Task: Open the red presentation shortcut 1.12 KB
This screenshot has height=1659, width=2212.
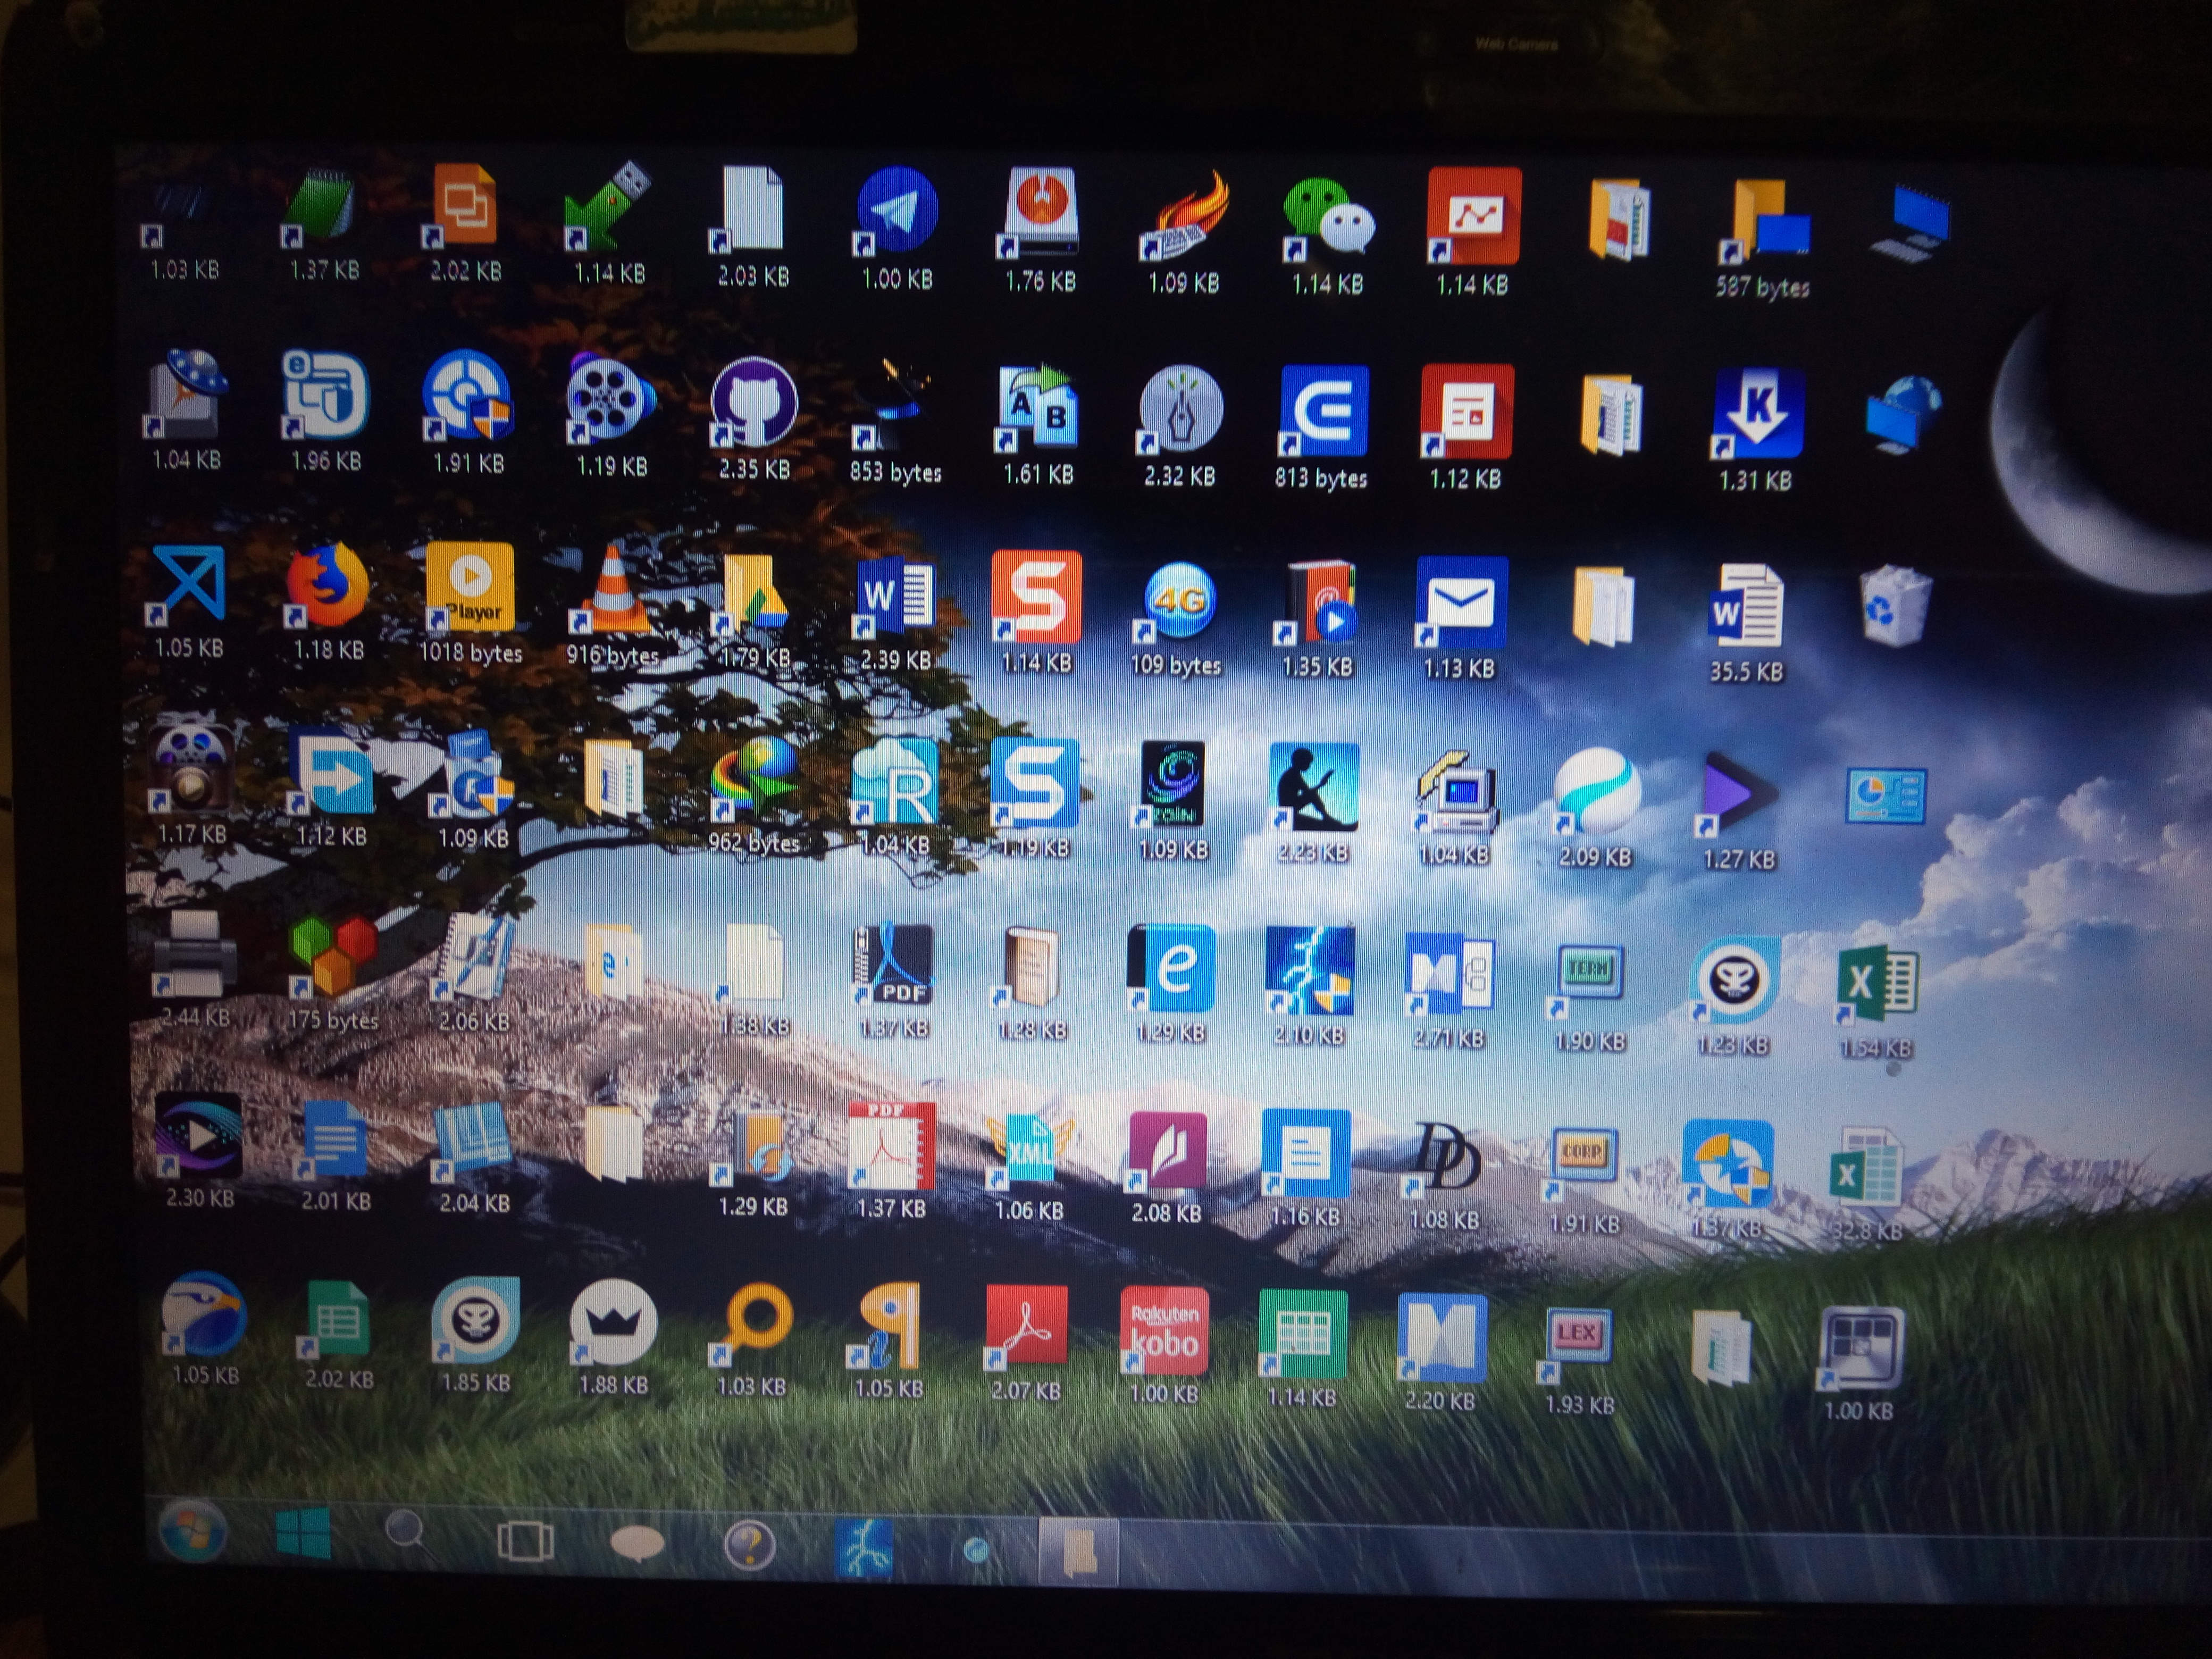Action: coord(1467,411)
